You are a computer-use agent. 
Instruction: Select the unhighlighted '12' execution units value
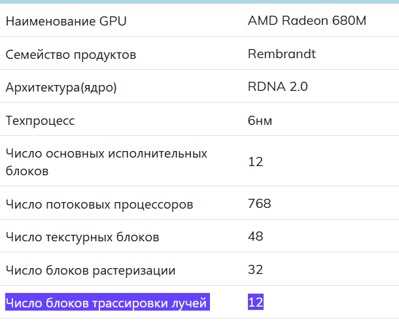(x=255, y=162)
